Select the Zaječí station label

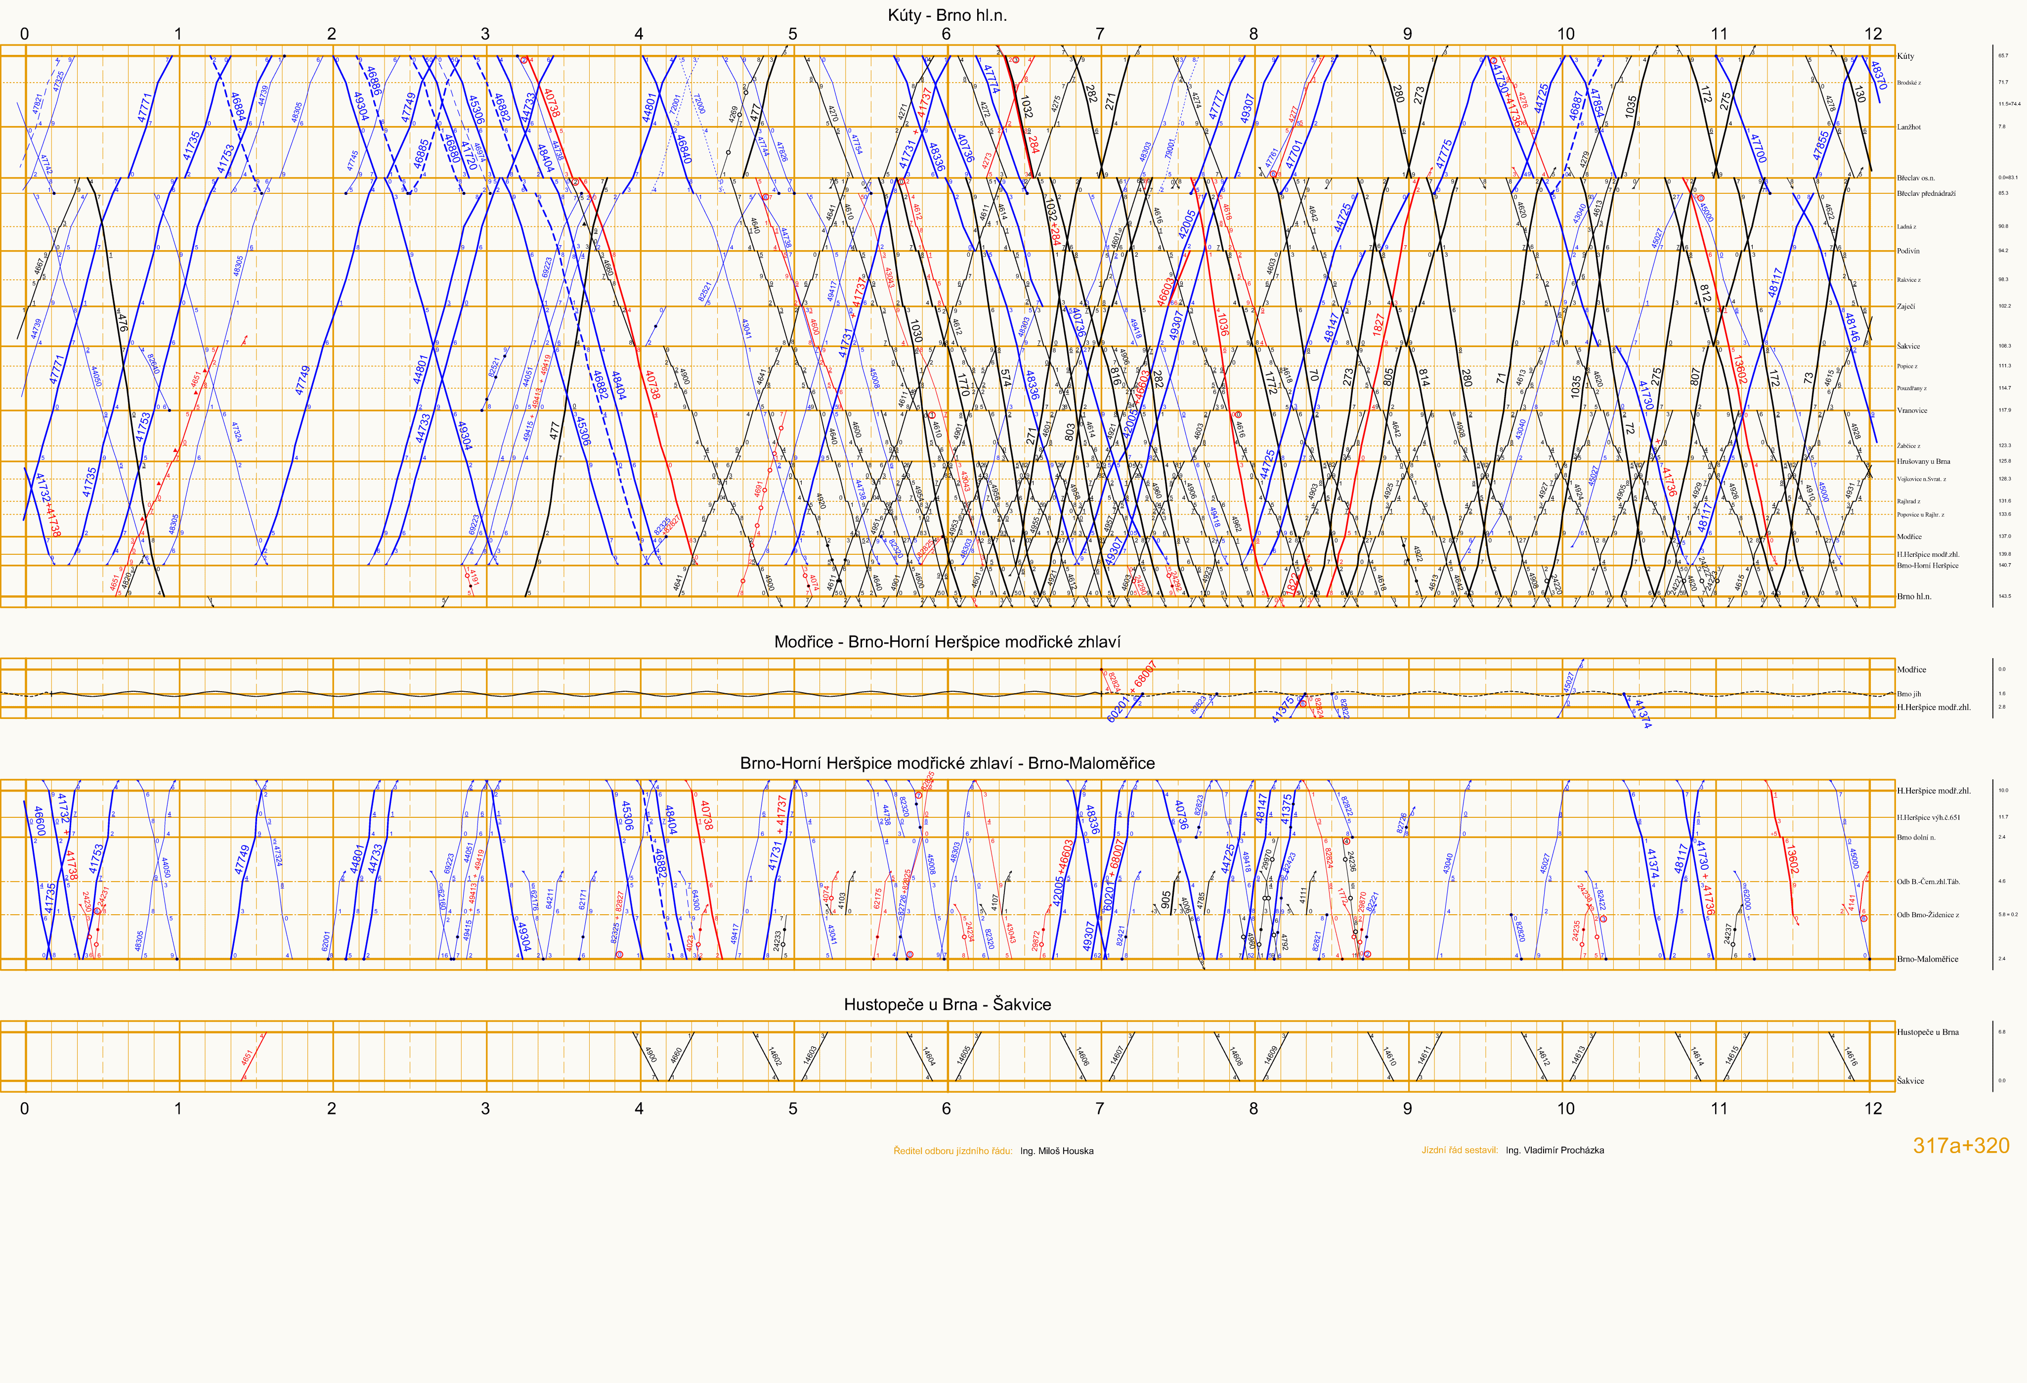point(1906,307)
